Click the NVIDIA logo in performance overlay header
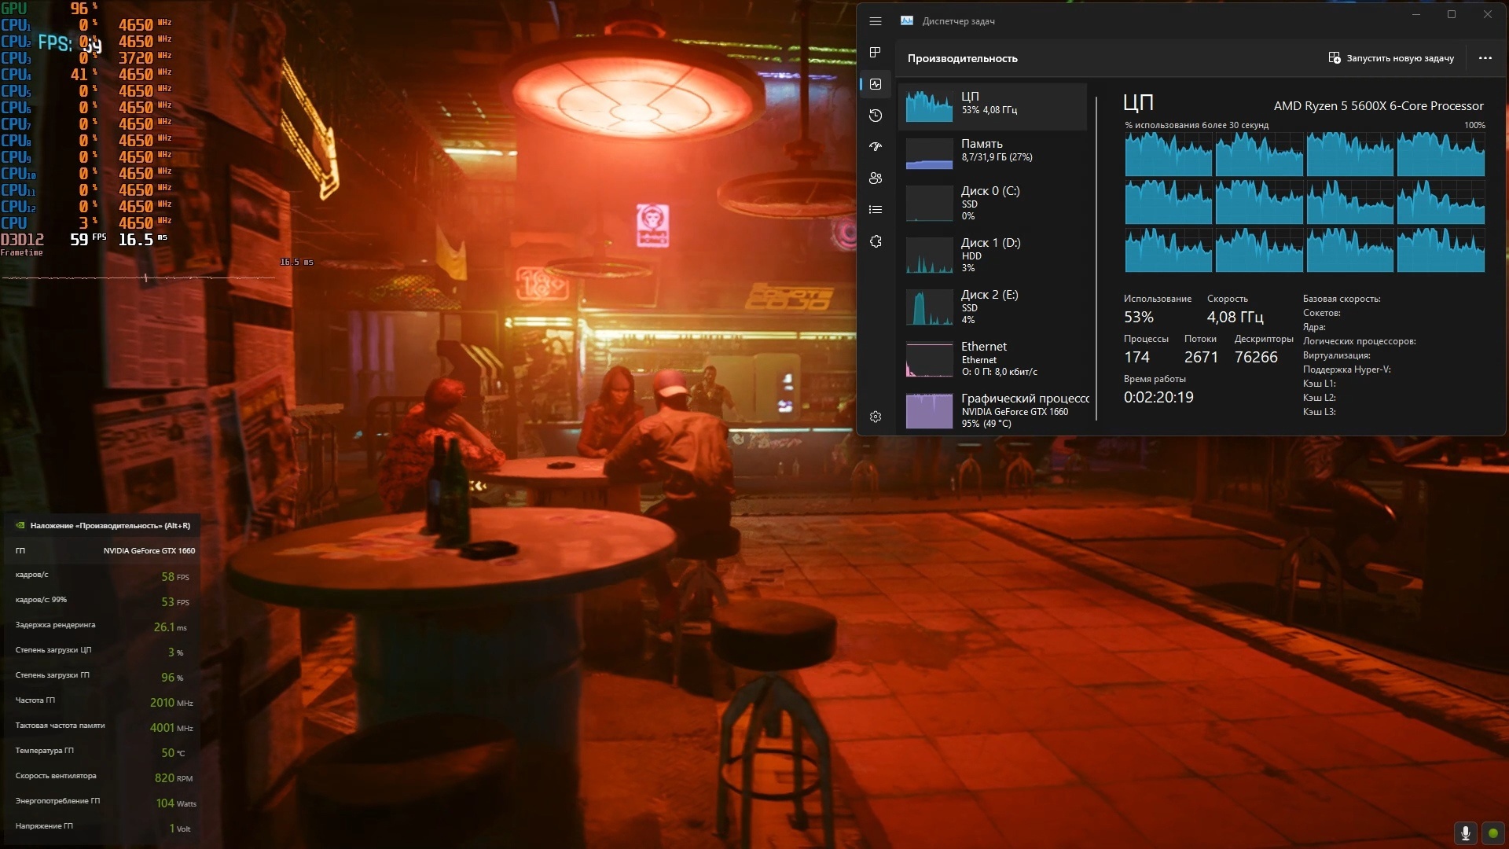This screenshot has width=1509, height=849. [x=20, y=526]
